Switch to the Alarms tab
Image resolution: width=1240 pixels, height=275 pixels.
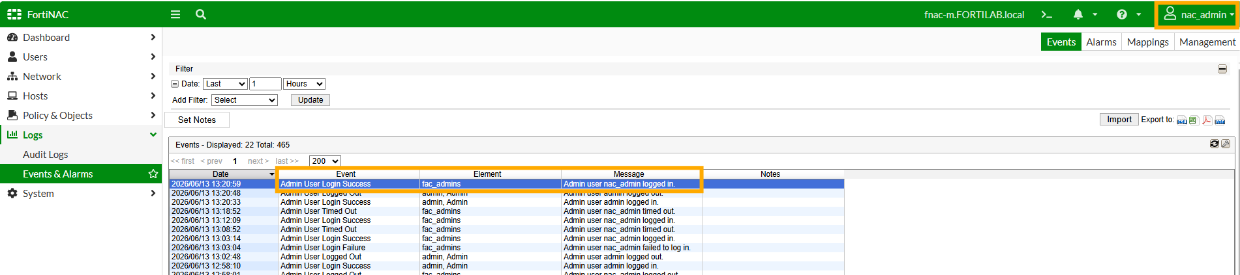1101,42
